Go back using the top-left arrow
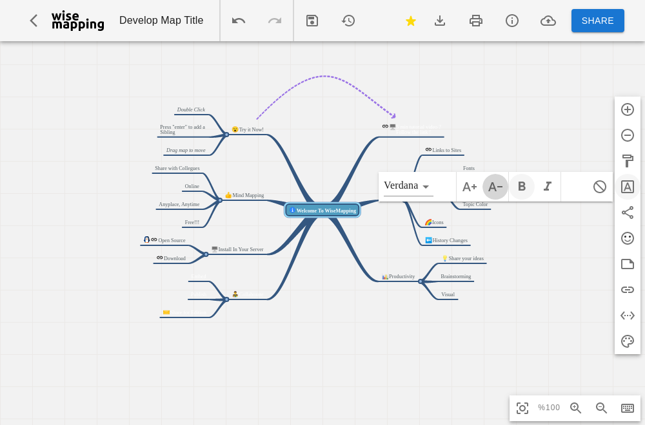The height and width of the screenshot is (425, 645). point(34,21)
